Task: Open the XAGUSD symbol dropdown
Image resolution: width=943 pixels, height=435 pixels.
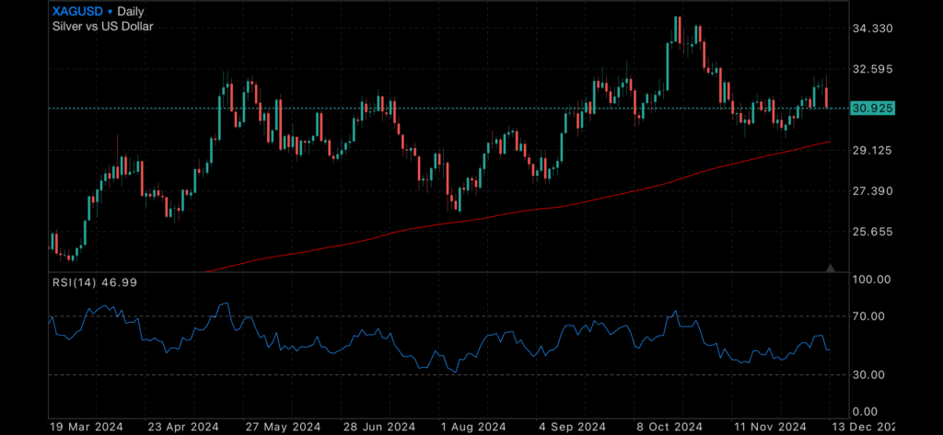Action: [82, 11]
